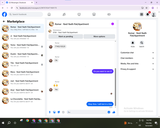Click Mark as pending button
The height and width of the screenshot is (128, 160).
tap(66, 36)
